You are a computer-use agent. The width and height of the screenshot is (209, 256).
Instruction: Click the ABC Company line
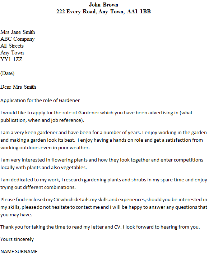(x=17, y=39)
